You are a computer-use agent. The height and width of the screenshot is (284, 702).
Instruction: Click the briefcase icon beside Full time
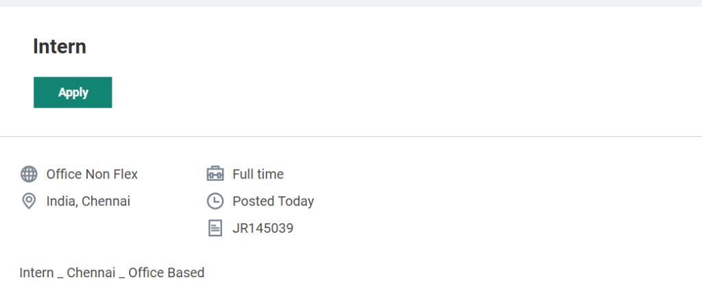pos(215,175)
